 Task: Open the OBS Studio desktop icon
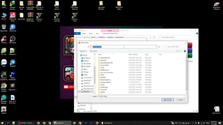[13, 40]
